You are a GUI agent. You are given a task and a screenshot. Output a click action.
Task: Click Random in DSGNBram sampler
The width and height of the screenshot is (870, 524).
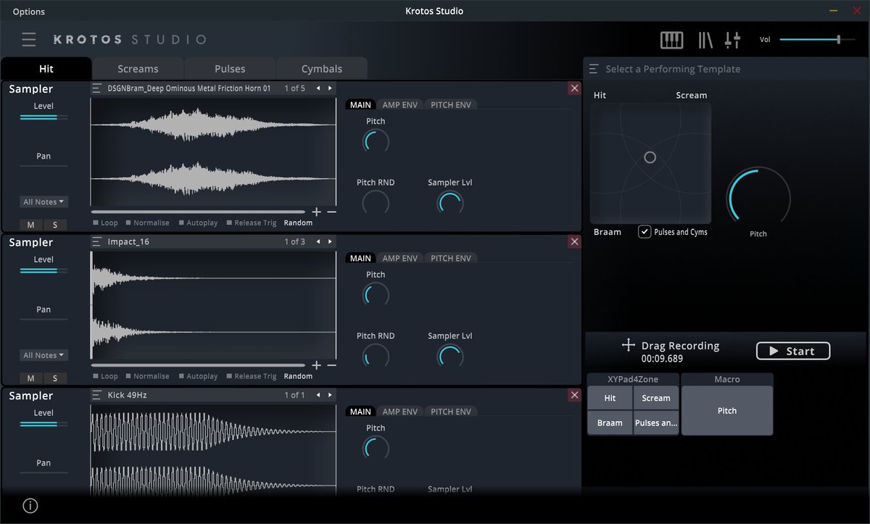click(298, 223)
